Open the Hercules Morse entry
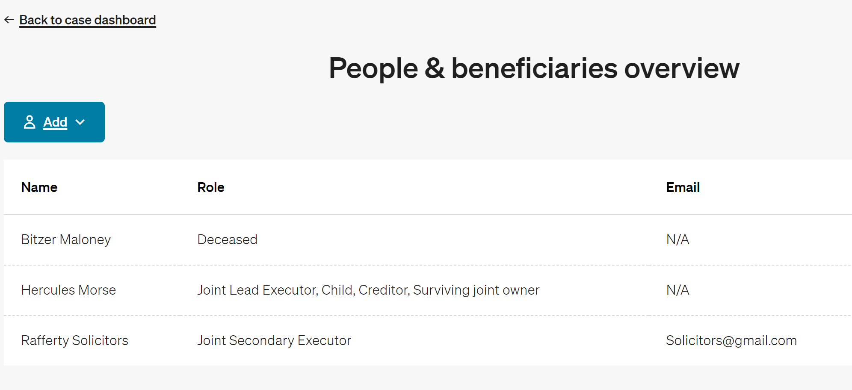The image size is (852, 390). click(68, 290)
